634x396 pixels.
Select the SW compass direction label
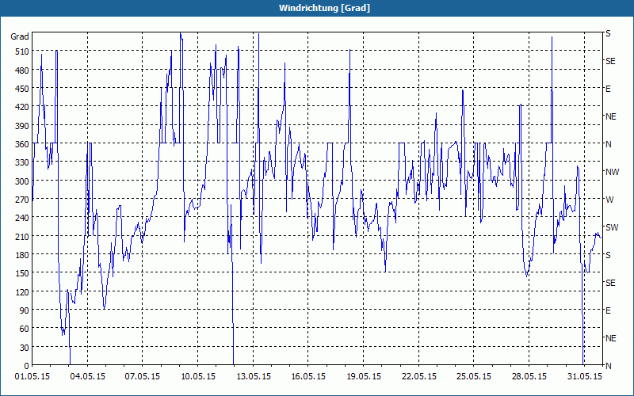(x=612, y=227)
